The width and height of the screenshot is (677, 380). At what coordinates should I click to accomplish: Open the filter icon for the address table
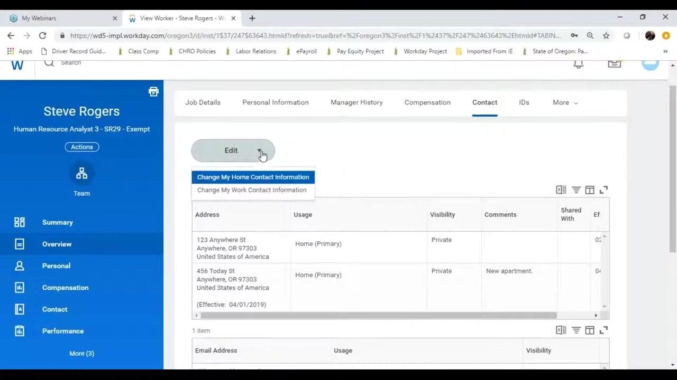coord(576,190)
